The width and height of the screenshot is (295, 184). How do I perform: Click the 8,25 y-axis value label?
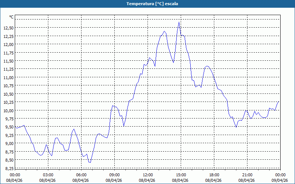click(9, 168)
